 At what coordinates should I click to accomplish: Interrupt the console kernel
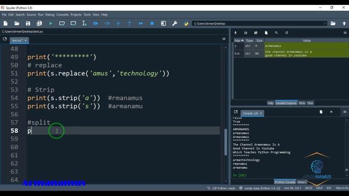[x=331, y=112]
